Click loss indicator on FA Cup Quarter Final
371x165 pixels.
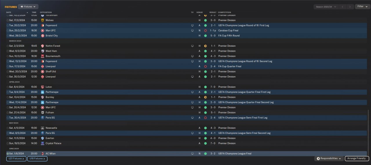[205, 66]
